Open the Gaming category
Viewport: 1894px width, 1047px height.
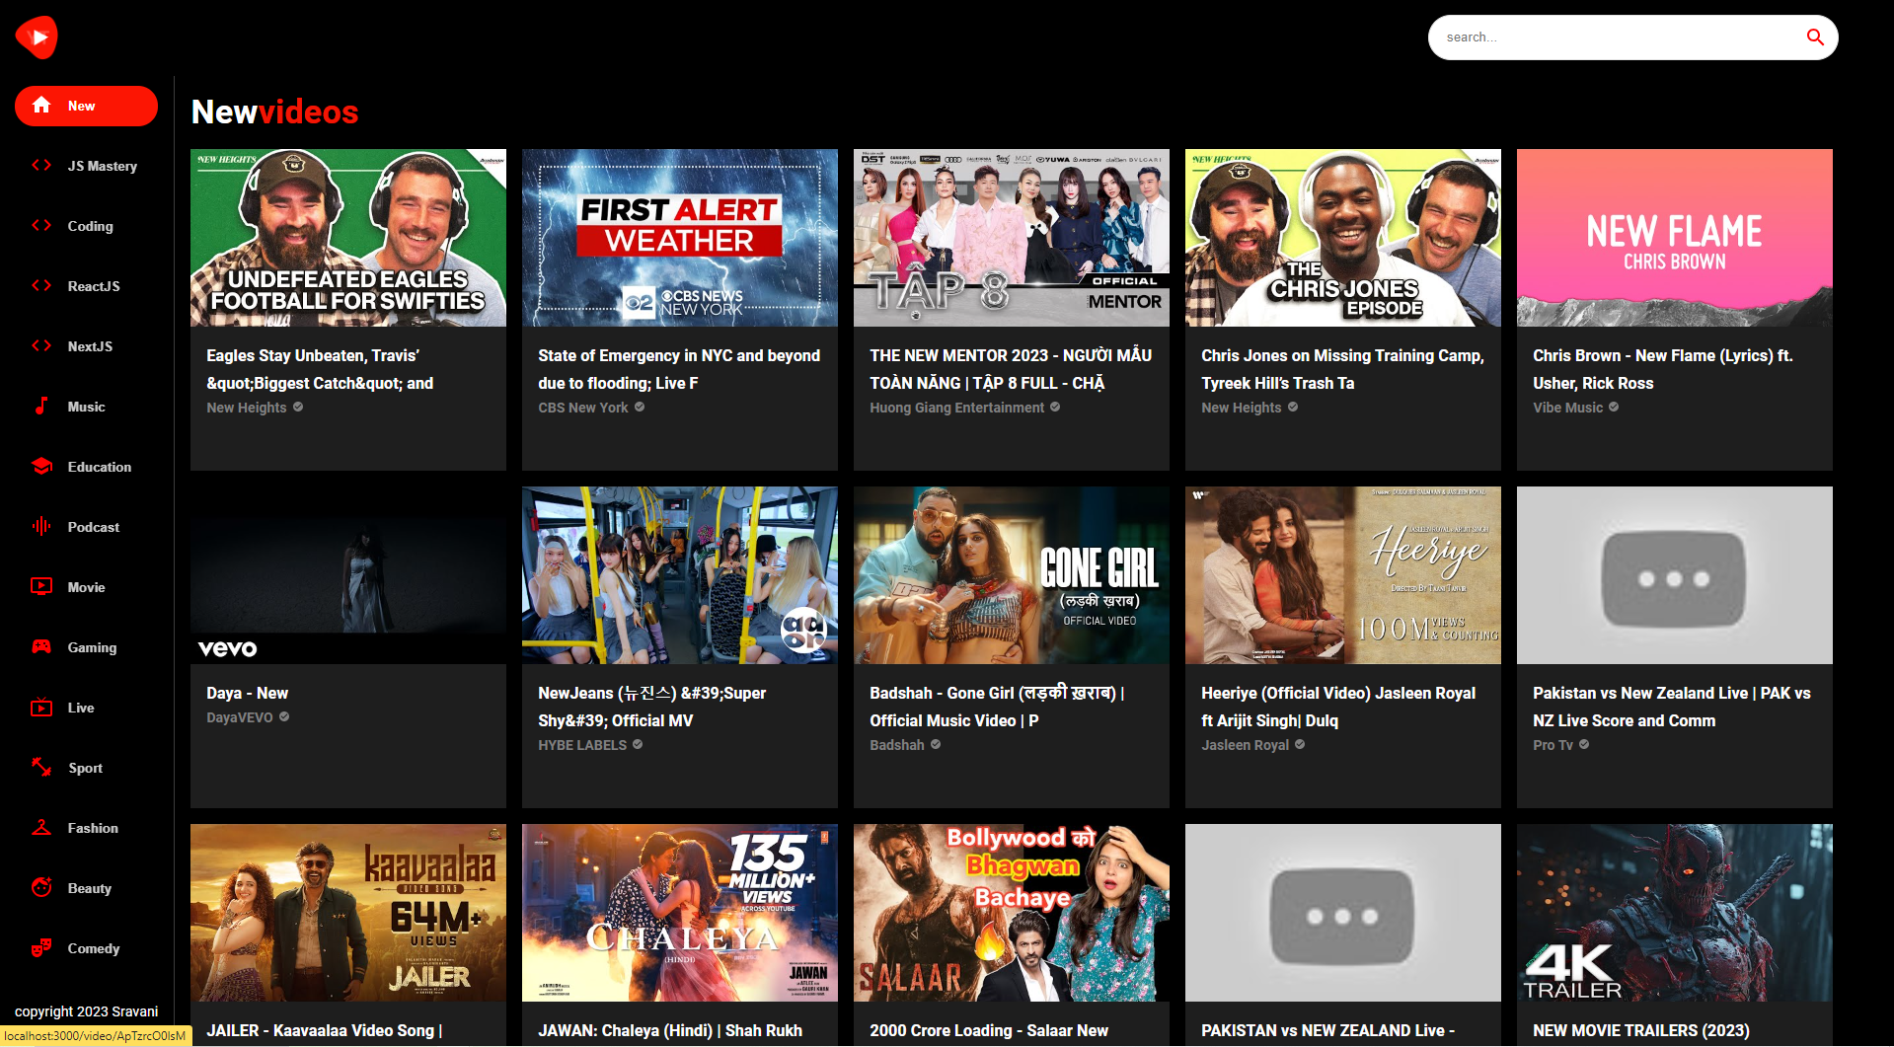(x=86, y=647)
